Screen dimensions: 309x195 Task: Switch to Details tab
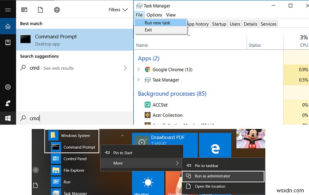point(250,24)
